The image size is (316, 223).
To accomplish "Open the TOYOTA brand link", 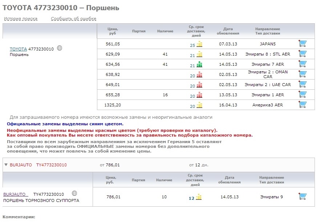I will [x=18, y=49].
